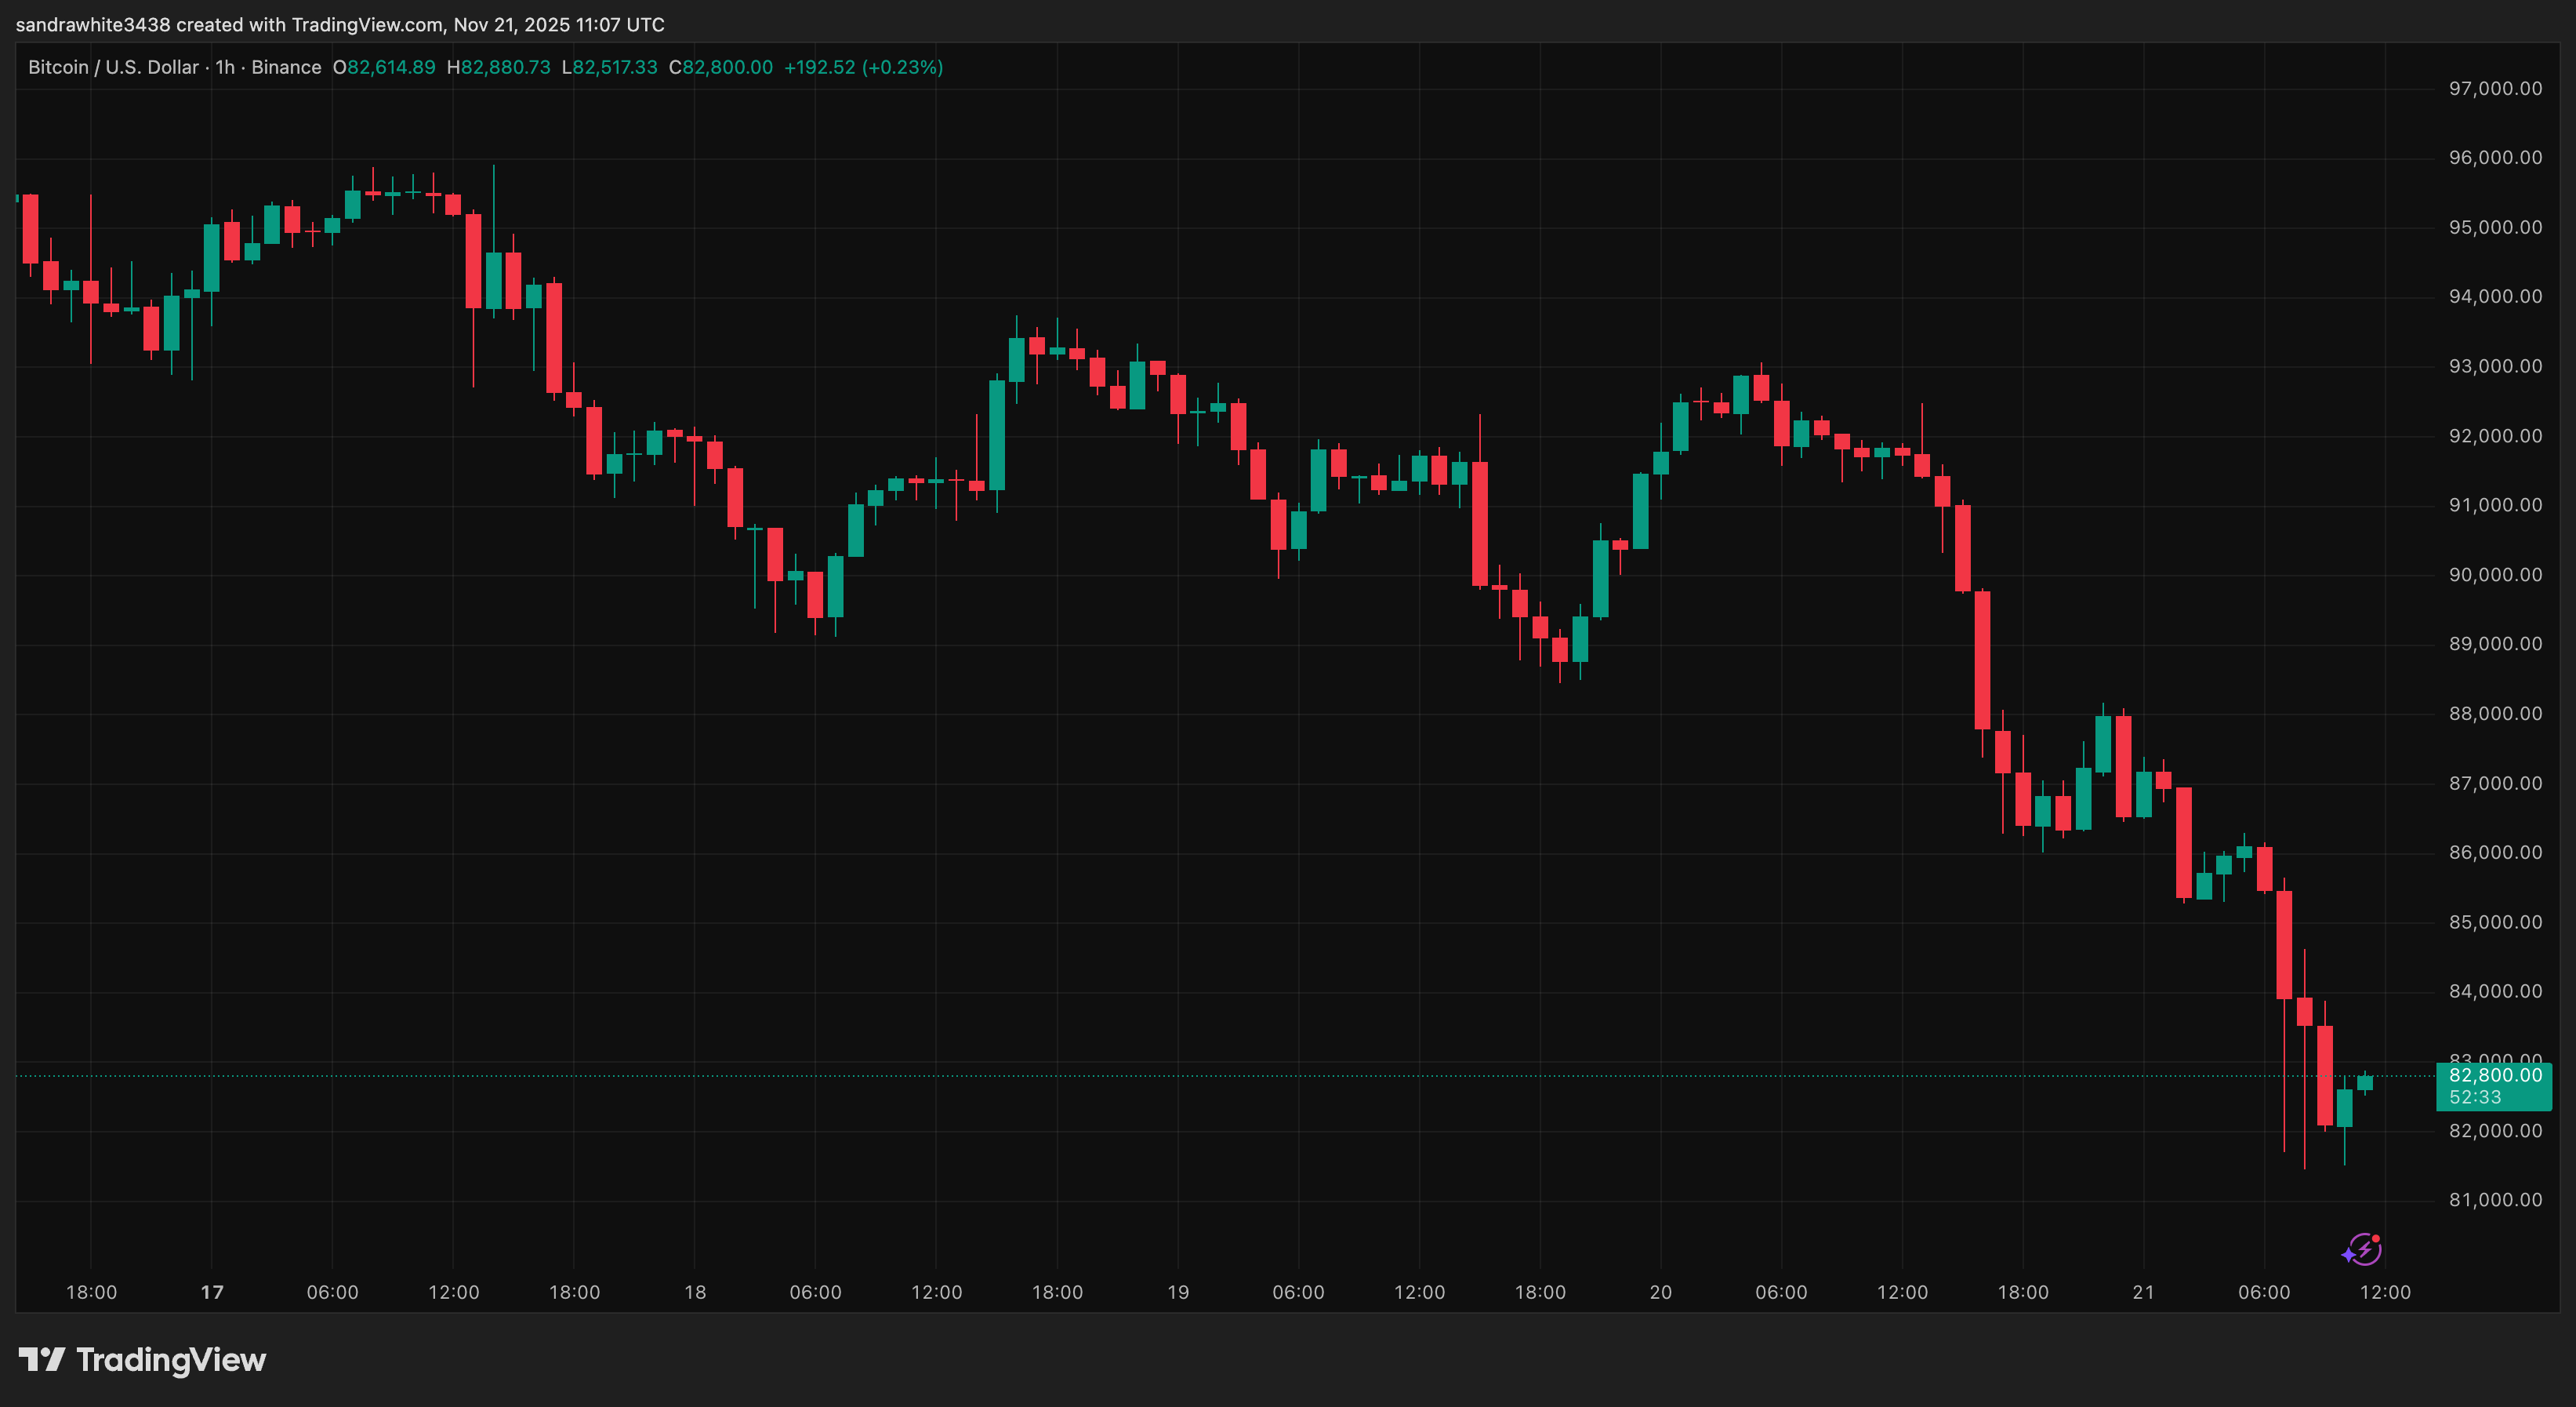Select the Binance exchange label
Screen dimensions: 2576x1407
tap(288, 67)
